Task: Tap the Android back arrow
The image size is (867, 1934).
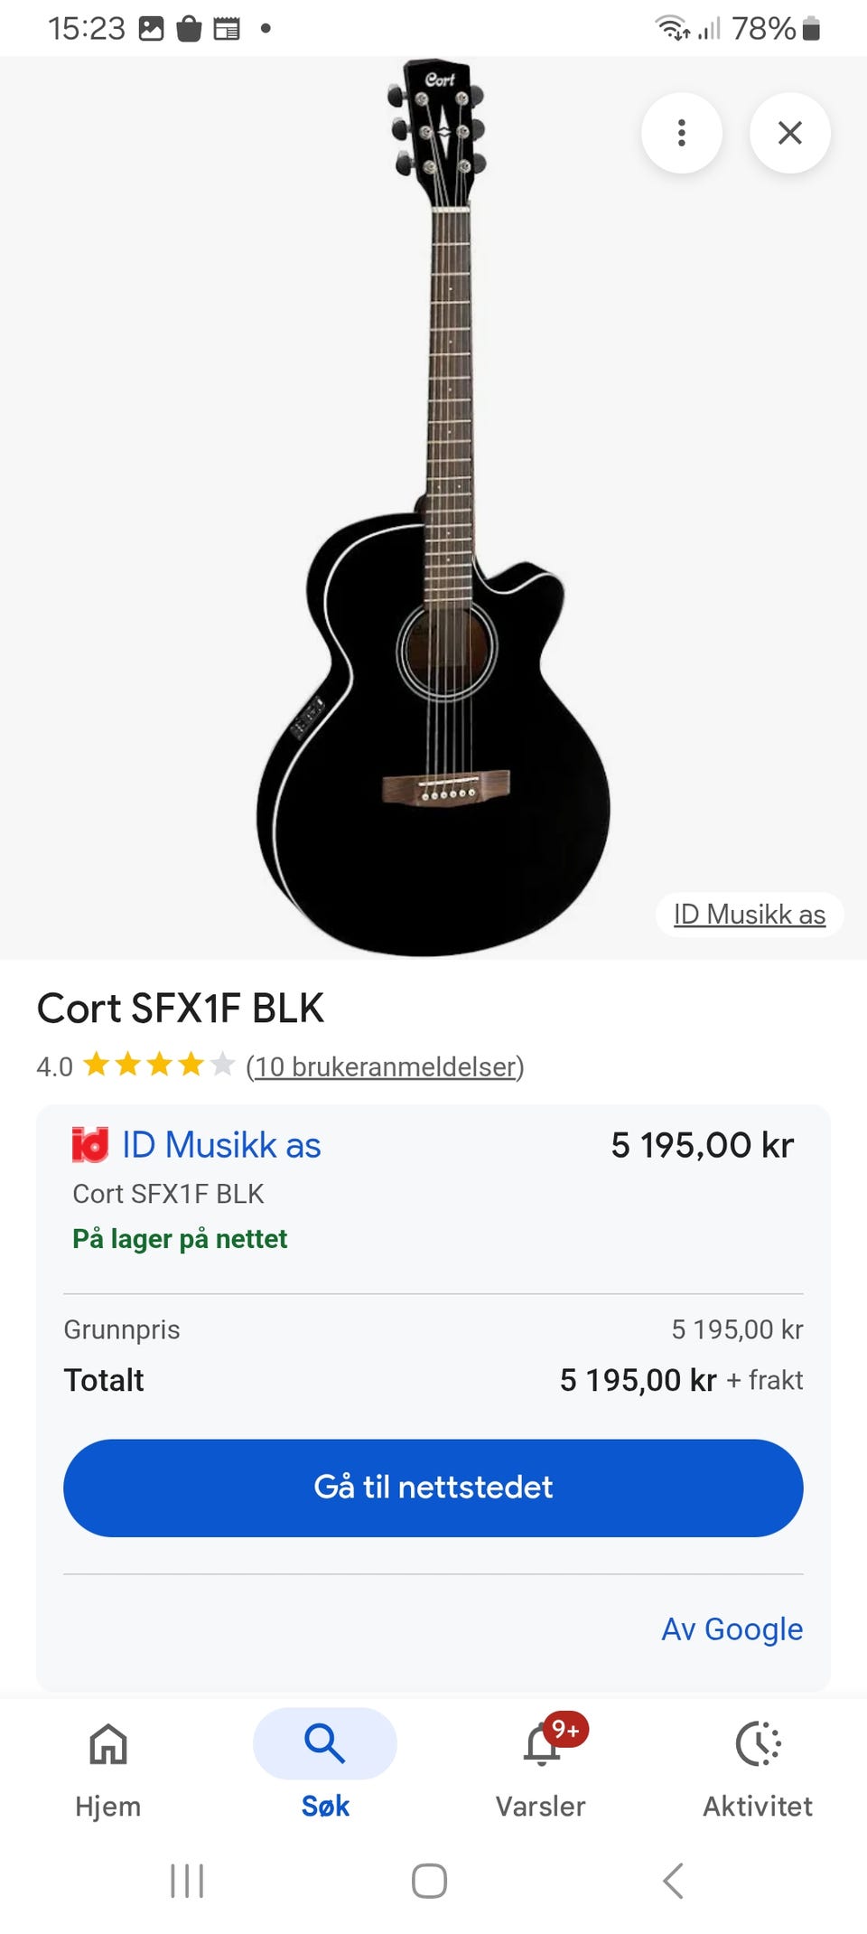Action: coord(673,1881)
